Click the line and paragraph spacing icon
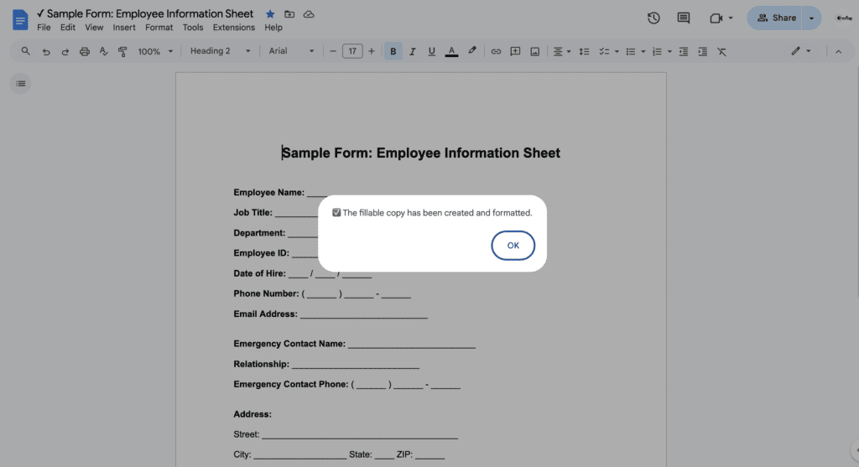The width and height of the screenshot is (859, 467). [x=584, y=51]
